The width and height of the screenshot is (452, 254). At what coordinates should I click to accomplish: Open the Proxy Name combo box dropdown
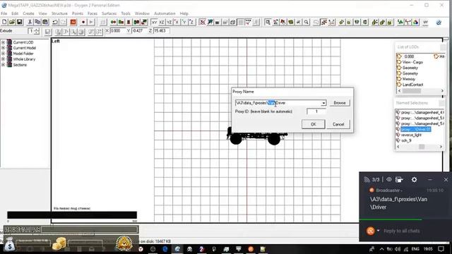click(x=323, y=103)
